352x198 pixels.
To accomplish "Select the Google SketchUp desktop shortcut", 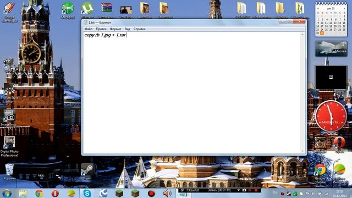I will point(9,12).
